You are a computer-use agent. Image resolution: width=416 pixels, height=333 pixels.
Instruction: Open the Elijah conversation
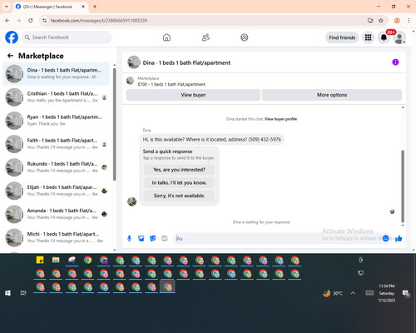(56, 191)
